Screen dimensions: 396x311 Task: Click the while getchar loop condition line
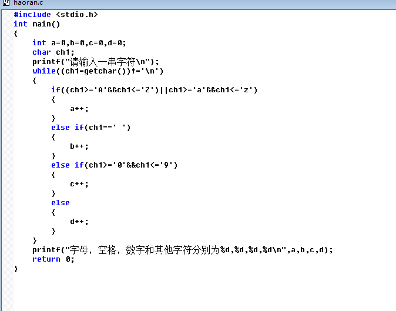[x=98, y=71]
